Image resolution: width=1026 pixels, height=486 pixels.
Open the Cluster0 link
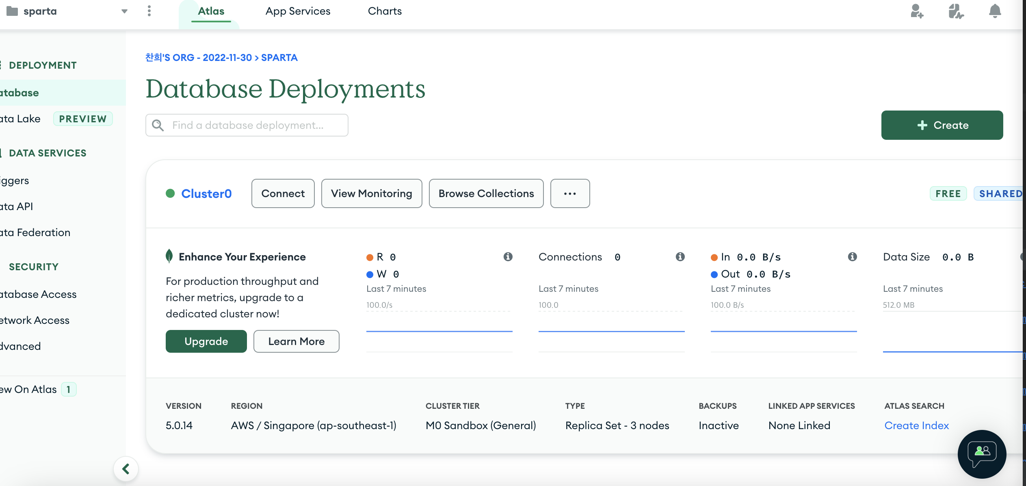pyautogui.click(x=206, y=193)
